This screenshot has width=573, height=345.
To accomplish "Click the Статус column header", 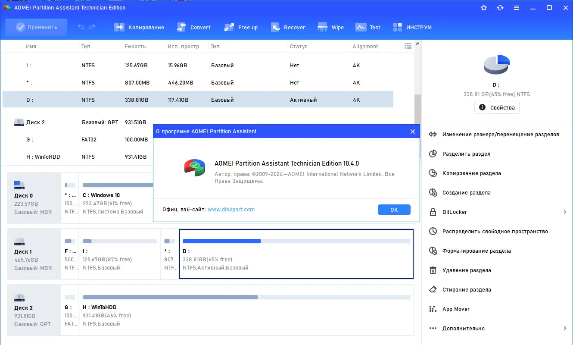I will (x=299, y=47).
